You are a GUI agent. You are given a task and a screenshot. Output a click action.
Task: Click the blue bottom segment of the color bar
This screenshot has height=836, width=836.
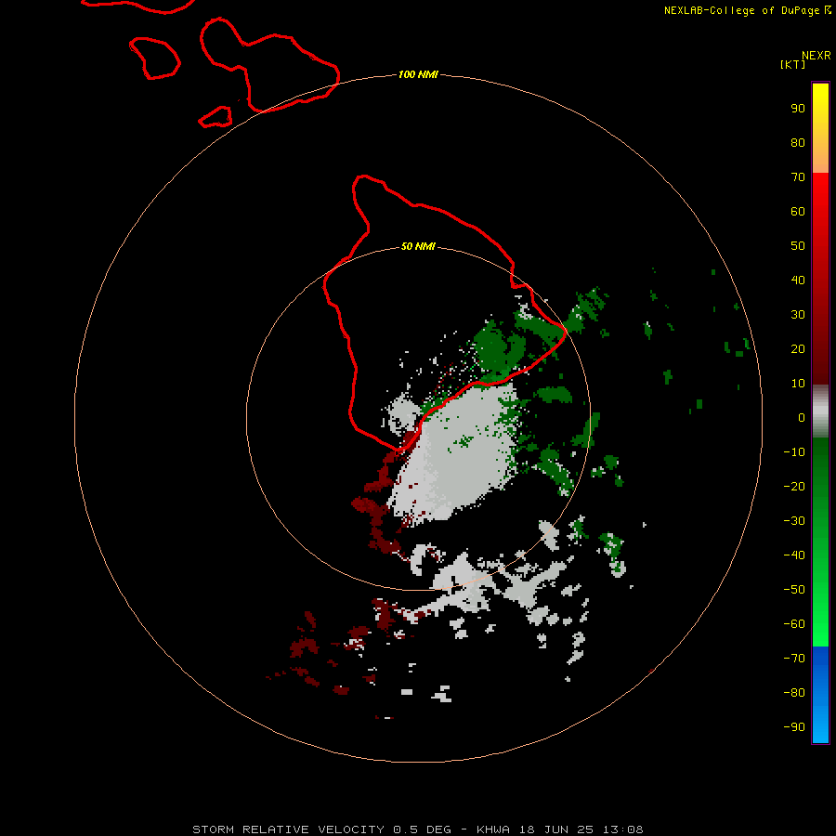point(820,695)
